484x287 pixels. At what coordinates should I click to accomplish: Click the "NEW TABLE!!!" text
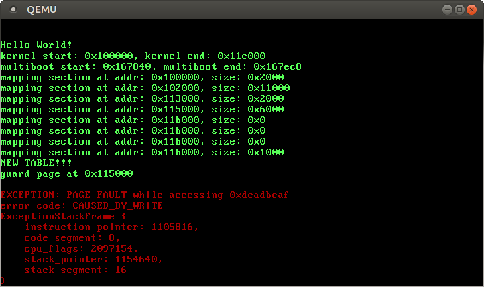pos(37,163)
